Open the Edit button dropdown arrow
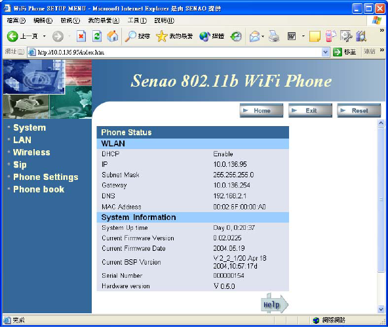The image size is (388, 327). click(303, 37)
